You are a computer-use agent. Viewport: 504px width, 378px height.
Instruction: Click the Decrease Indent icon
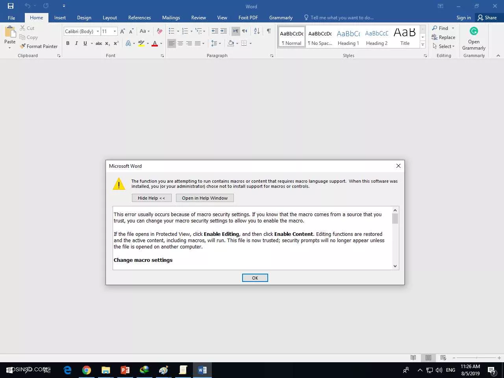click(x=215, y=31)
